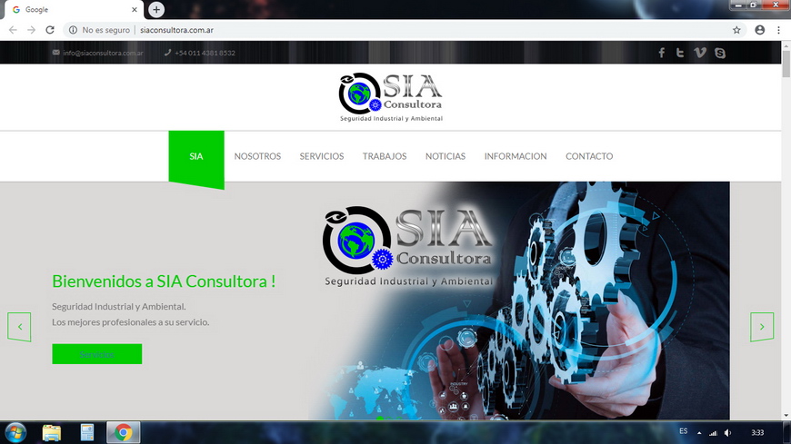Open the Vimeo social icon
This screenshot has height=444, width=791.
tap(700, 53)
